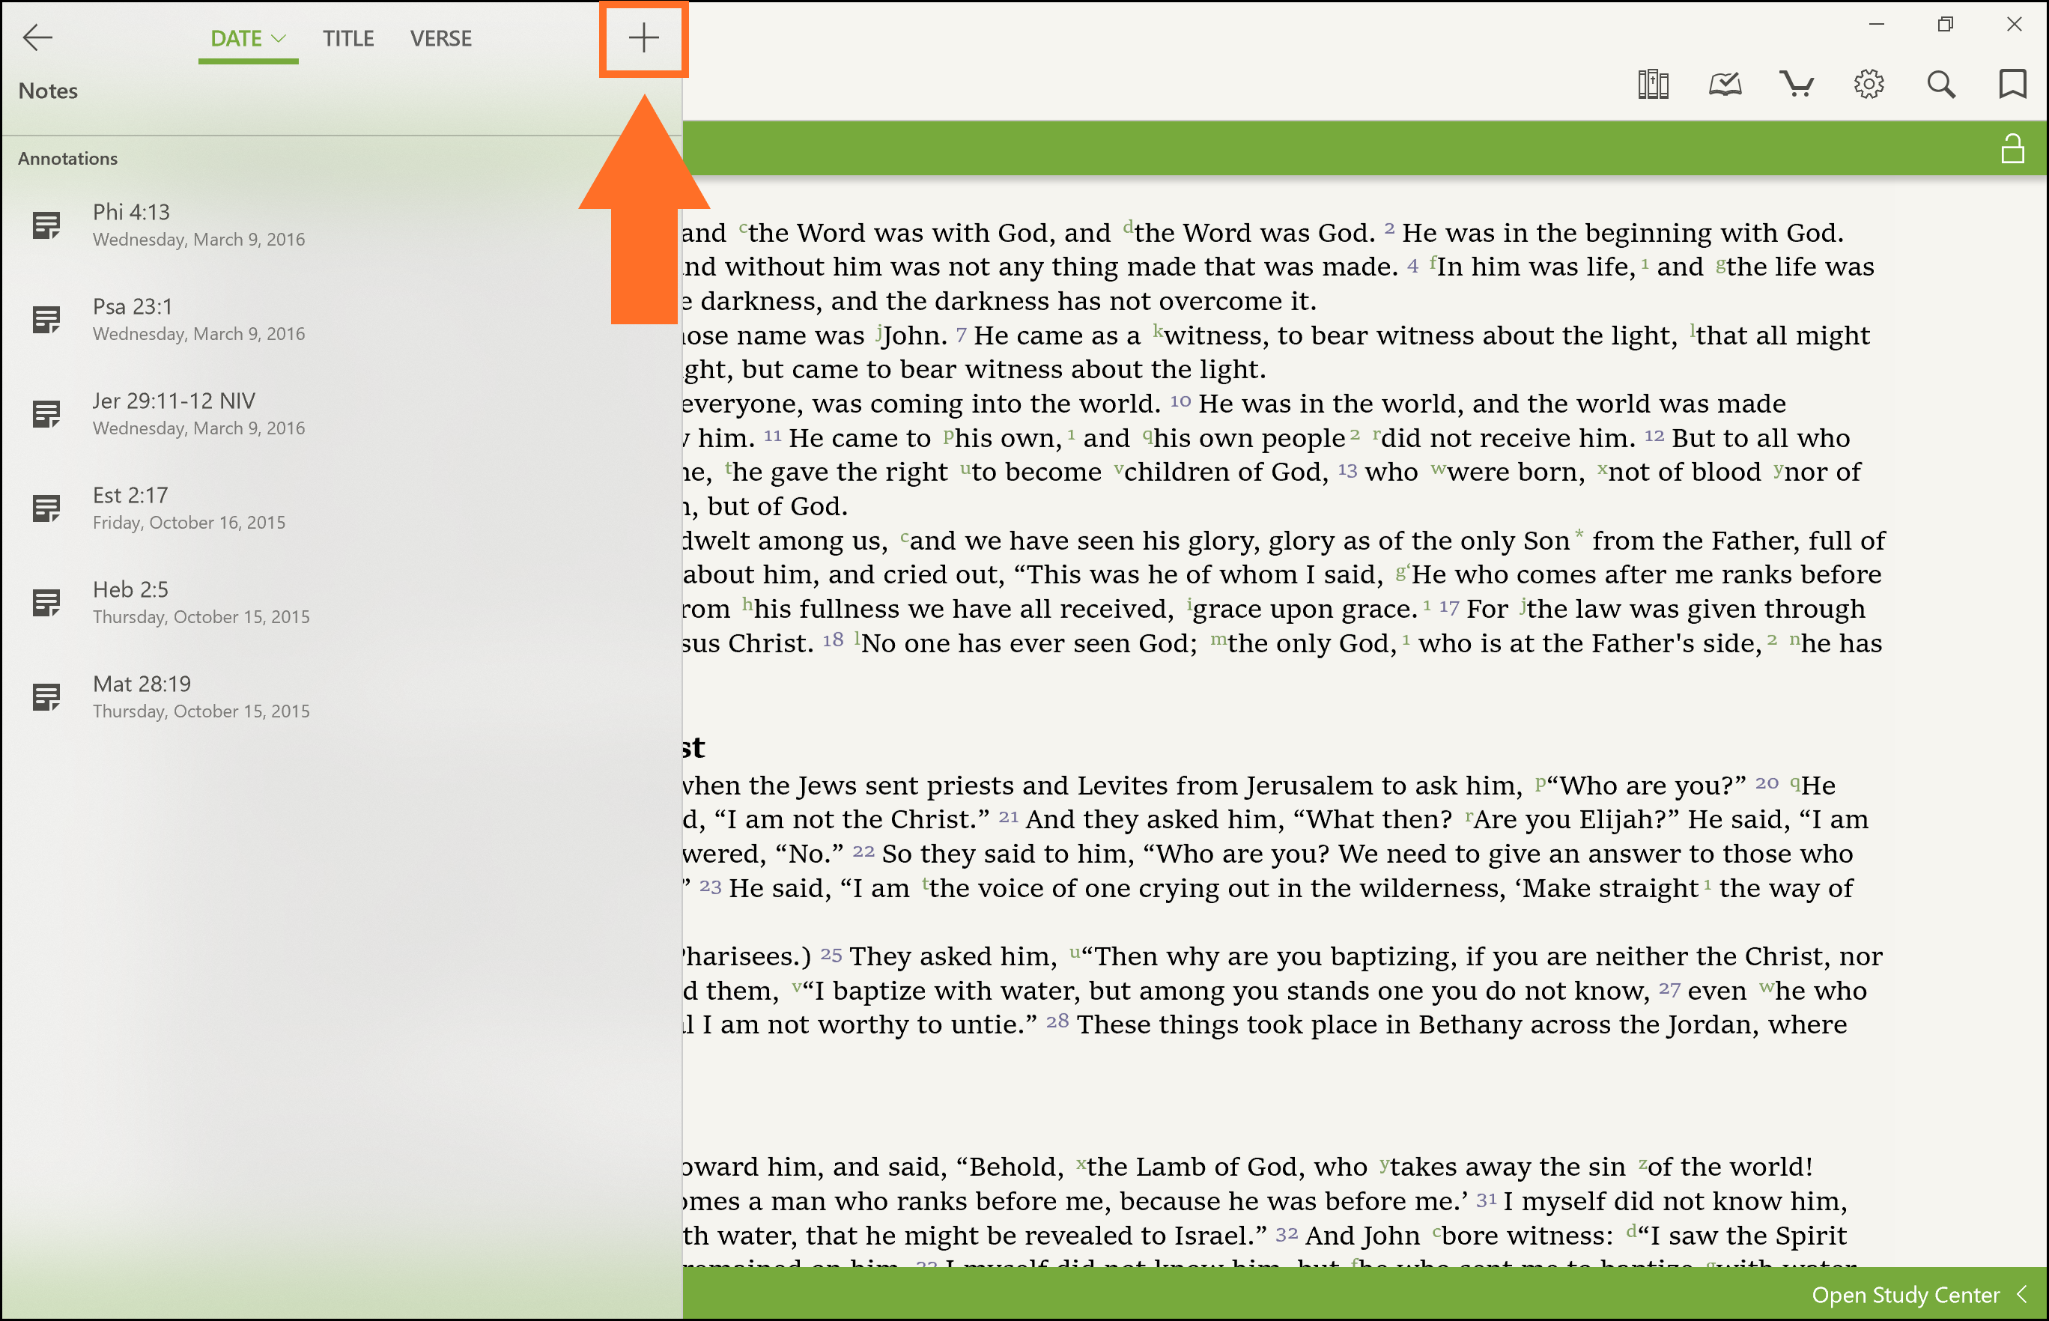Add a new note with the plus icon
The width and height of the screenshot is (2049, 1321).
[643, 37]
